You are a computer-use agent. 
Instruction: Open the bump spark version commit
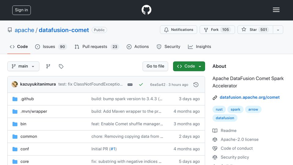coord(127,99)
